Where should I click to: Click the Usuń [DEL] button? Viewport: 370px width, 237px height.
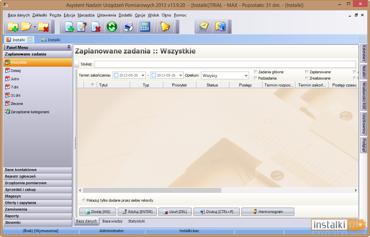tap(175, 212)
